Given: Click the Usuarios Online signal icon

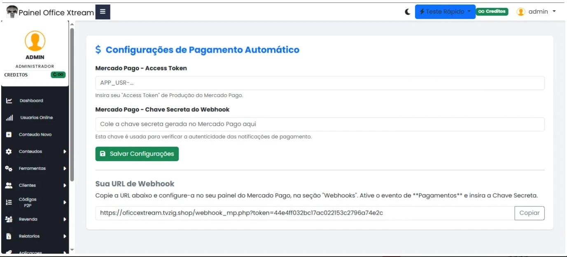Looking at the screenshot, I should pyautogui.click(x=9, y=118).
